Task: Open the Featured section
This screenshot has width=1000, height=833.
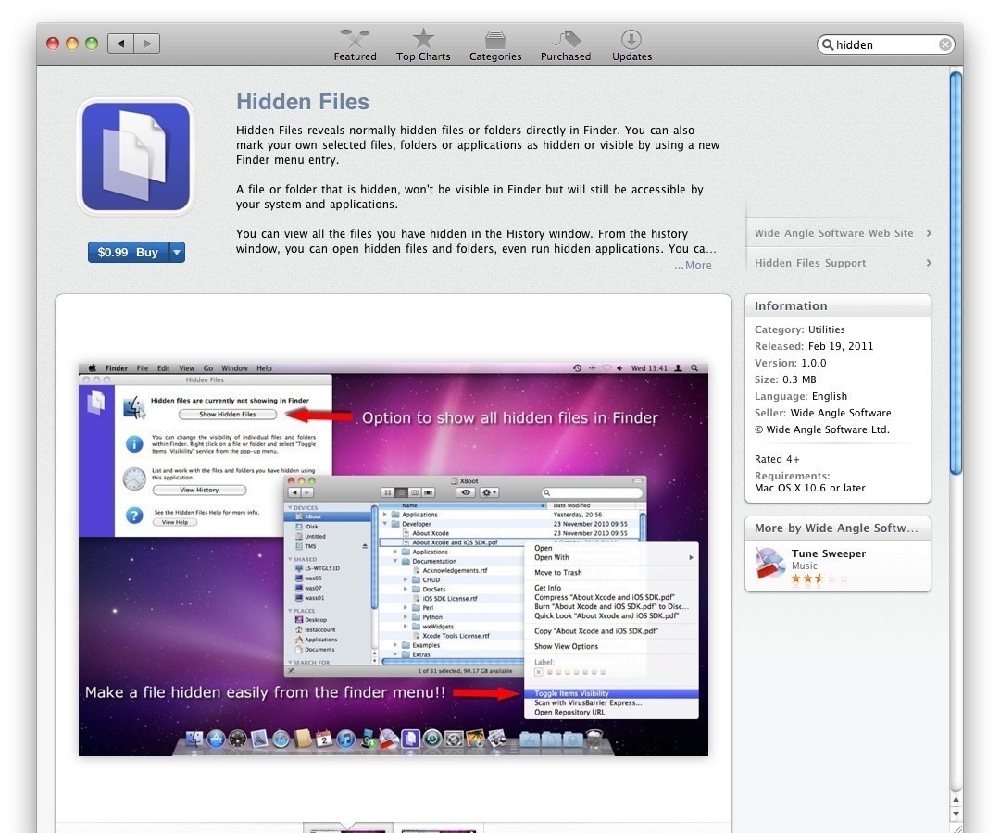Action: [x=355, y=44]
